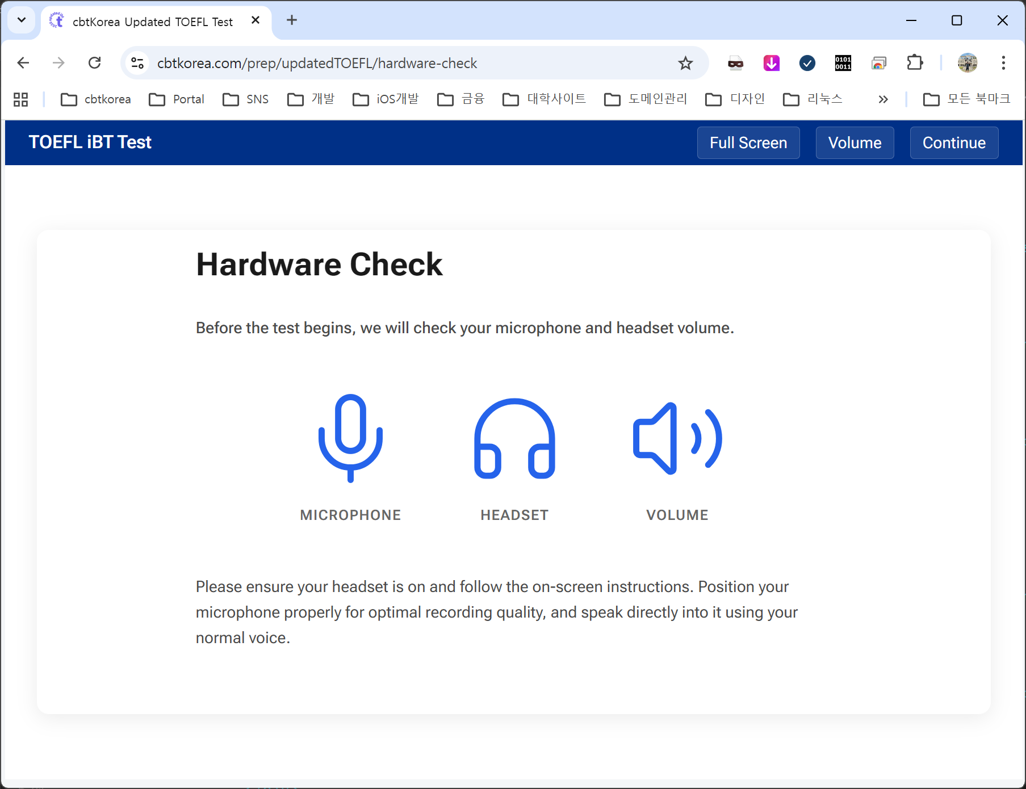Click the blue headset icon

coord(514,439)
